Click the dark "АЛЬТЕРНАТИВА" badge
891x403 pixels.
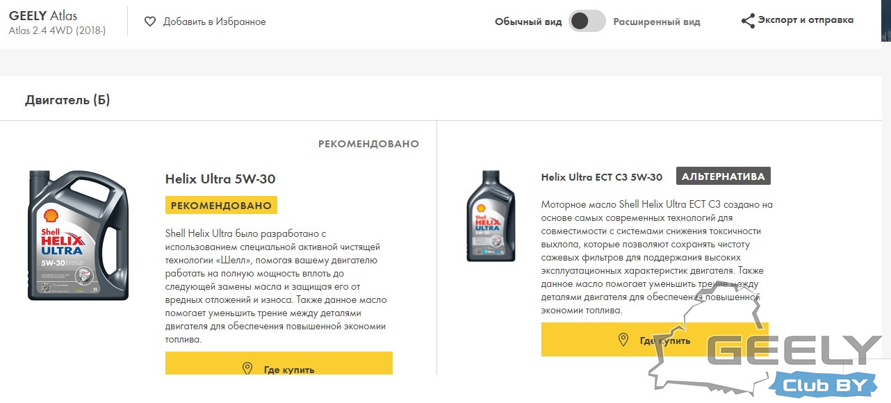click(724, 176)
